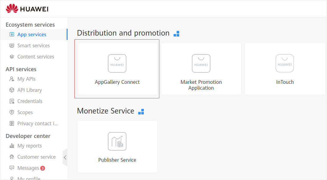Screen dimensions: 327x180
Task: Open Content services from the sidebar
Action: pyautogui.click(x=35, y=57)
